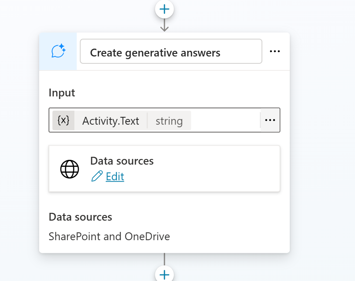Click the globe icon in Data sources card
Screen dimensions: 355x281
pos(70,169)
